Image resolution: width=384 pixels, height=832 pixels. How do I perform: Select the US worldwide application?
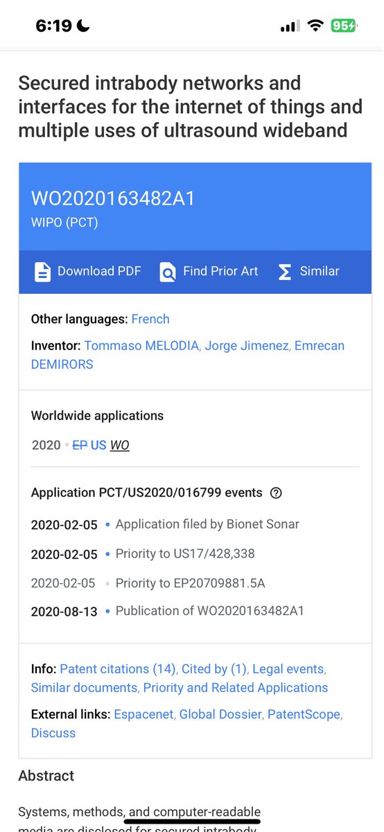(x=98, y=444)
